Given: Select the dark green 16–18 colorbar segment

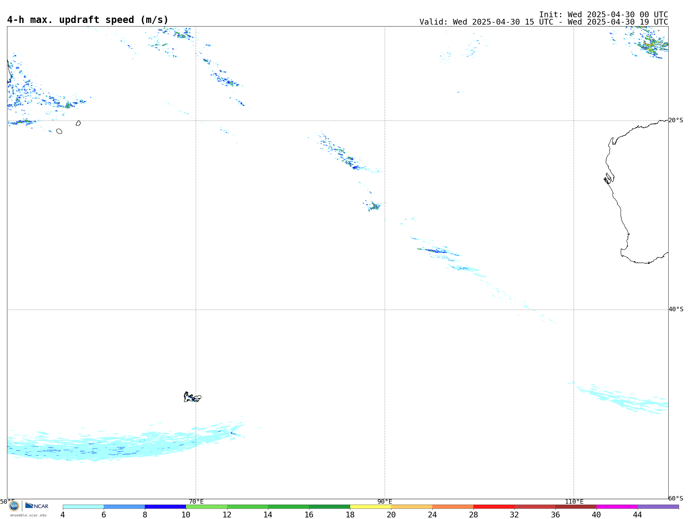Looking at the screenshot, I should click(x=330, y=507).
